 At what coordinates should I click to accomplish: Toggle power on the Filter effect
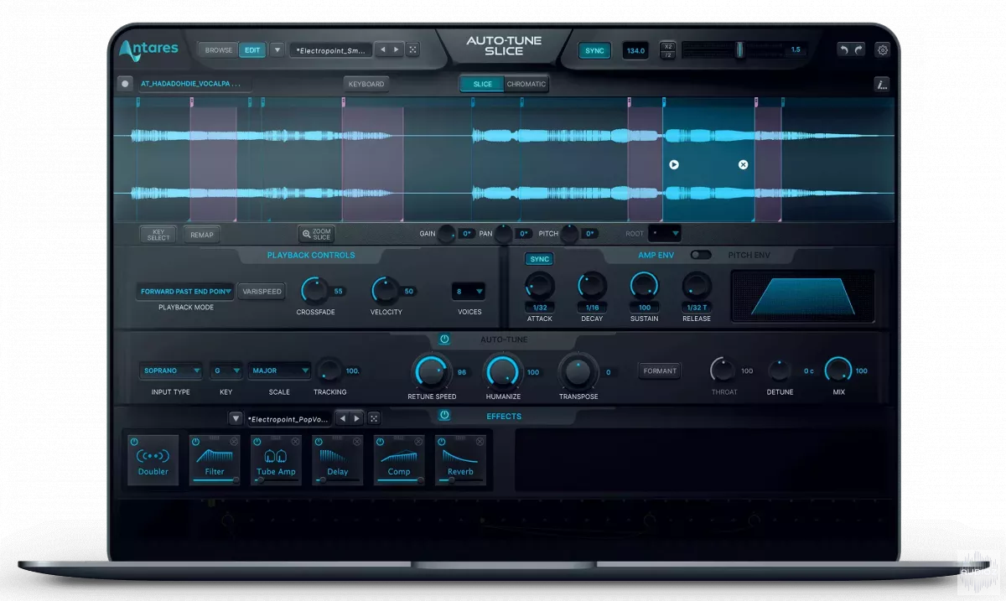pos(195,442)
